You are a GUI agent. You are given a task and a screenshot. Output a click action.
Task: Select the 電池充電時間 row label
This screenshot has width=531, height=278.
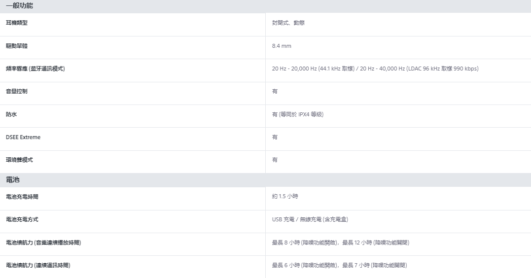tap(22, 197)
